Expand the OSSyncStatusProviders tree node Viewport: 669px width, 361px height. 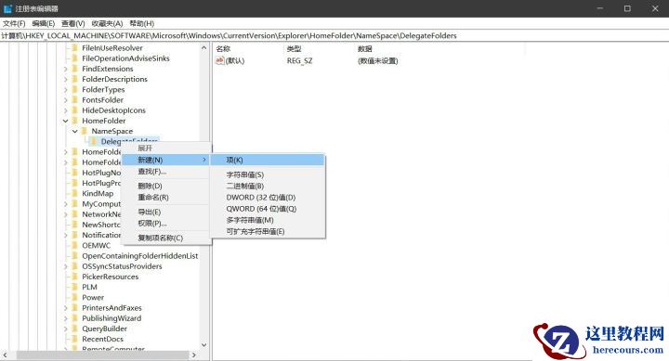click(x=65, y=266)
